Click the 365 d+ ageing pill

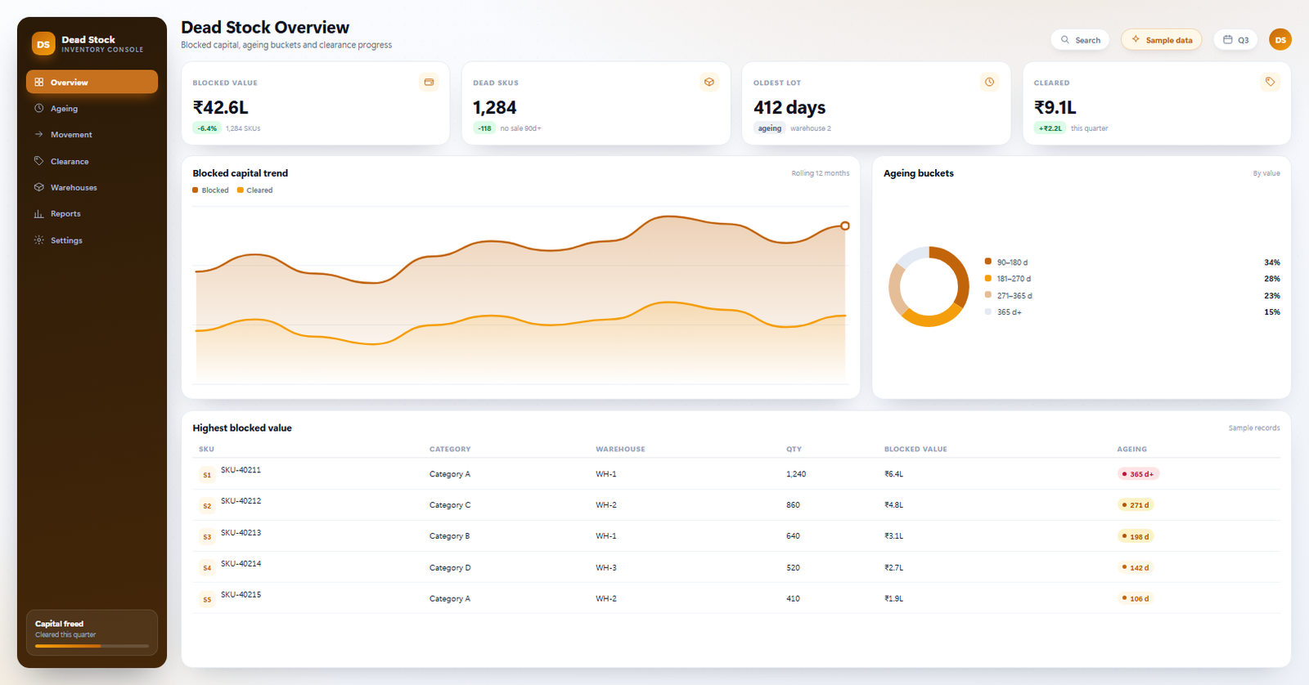point(1138,474)
